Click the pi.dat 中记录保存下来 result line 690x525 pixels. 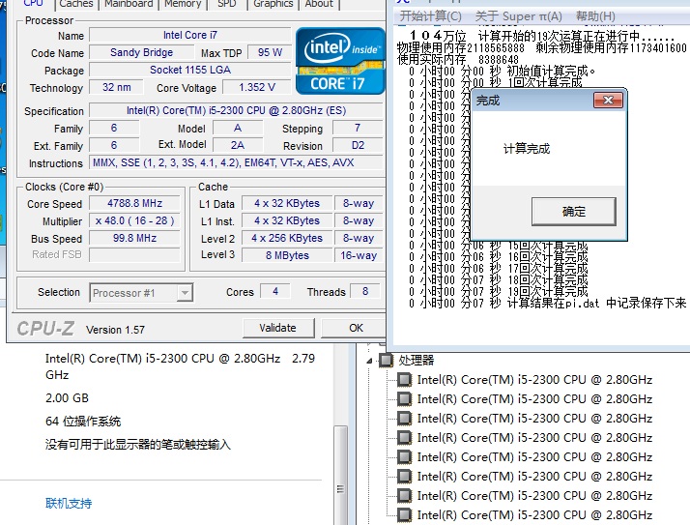point(548,303)
